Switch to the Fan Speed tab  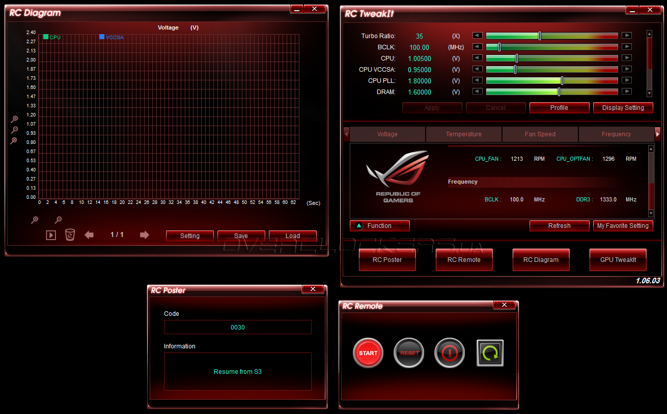coord(540,134)
